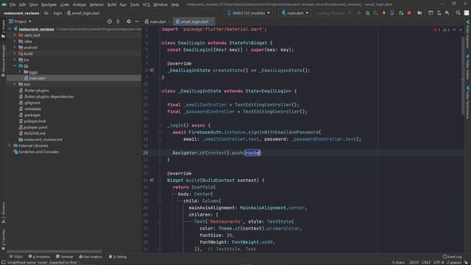
Task: Open the Refactor menu
Action: click(x=96, y=4)
